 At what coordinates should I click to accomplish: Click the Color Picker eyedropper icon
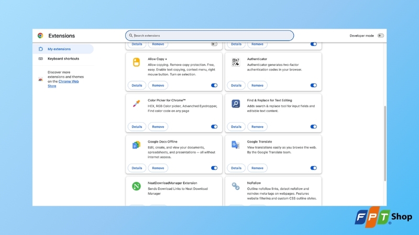[x=136, y=103]
